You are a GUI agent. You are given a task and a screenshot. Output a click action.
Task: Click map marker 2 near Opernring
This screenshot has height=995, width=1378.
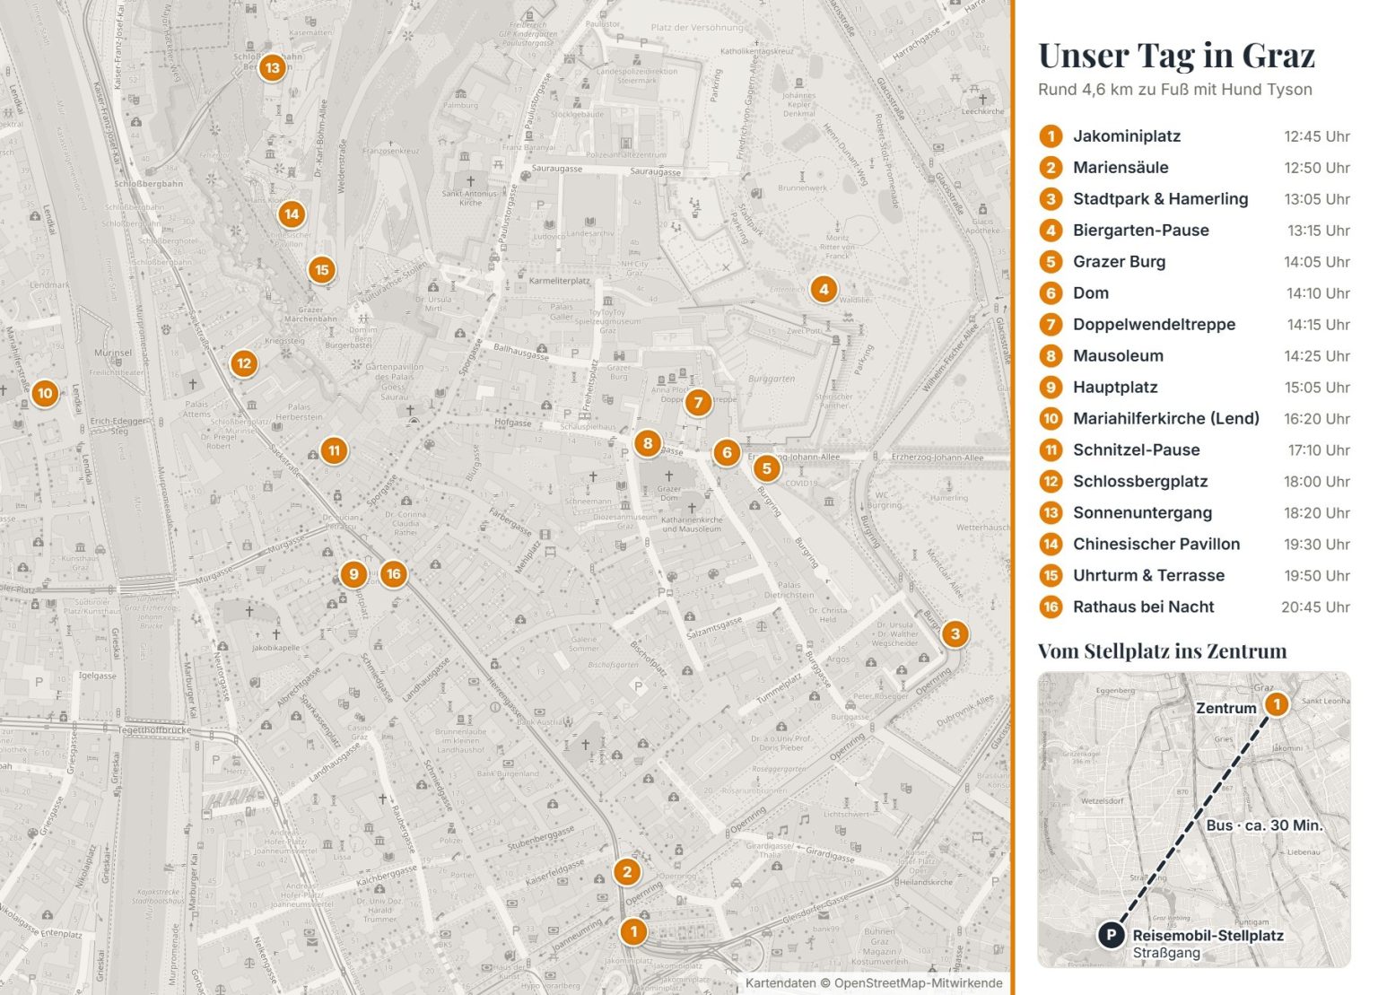click(x=627, y=871)
